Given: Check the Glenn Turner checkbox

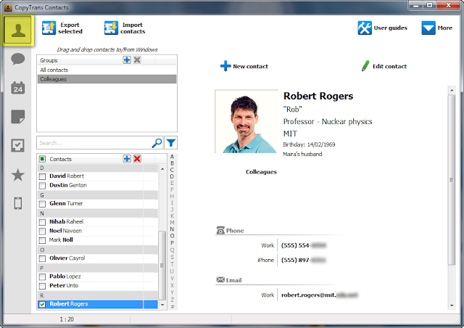Looking at the screenshot, I should [42, 204].
